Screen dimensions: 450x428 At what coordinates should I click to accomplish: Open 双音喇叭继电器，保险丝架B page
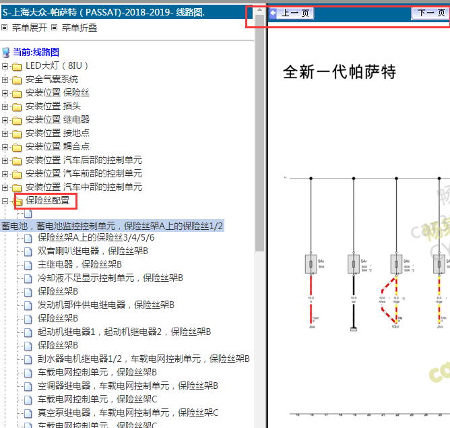point(93,251)
